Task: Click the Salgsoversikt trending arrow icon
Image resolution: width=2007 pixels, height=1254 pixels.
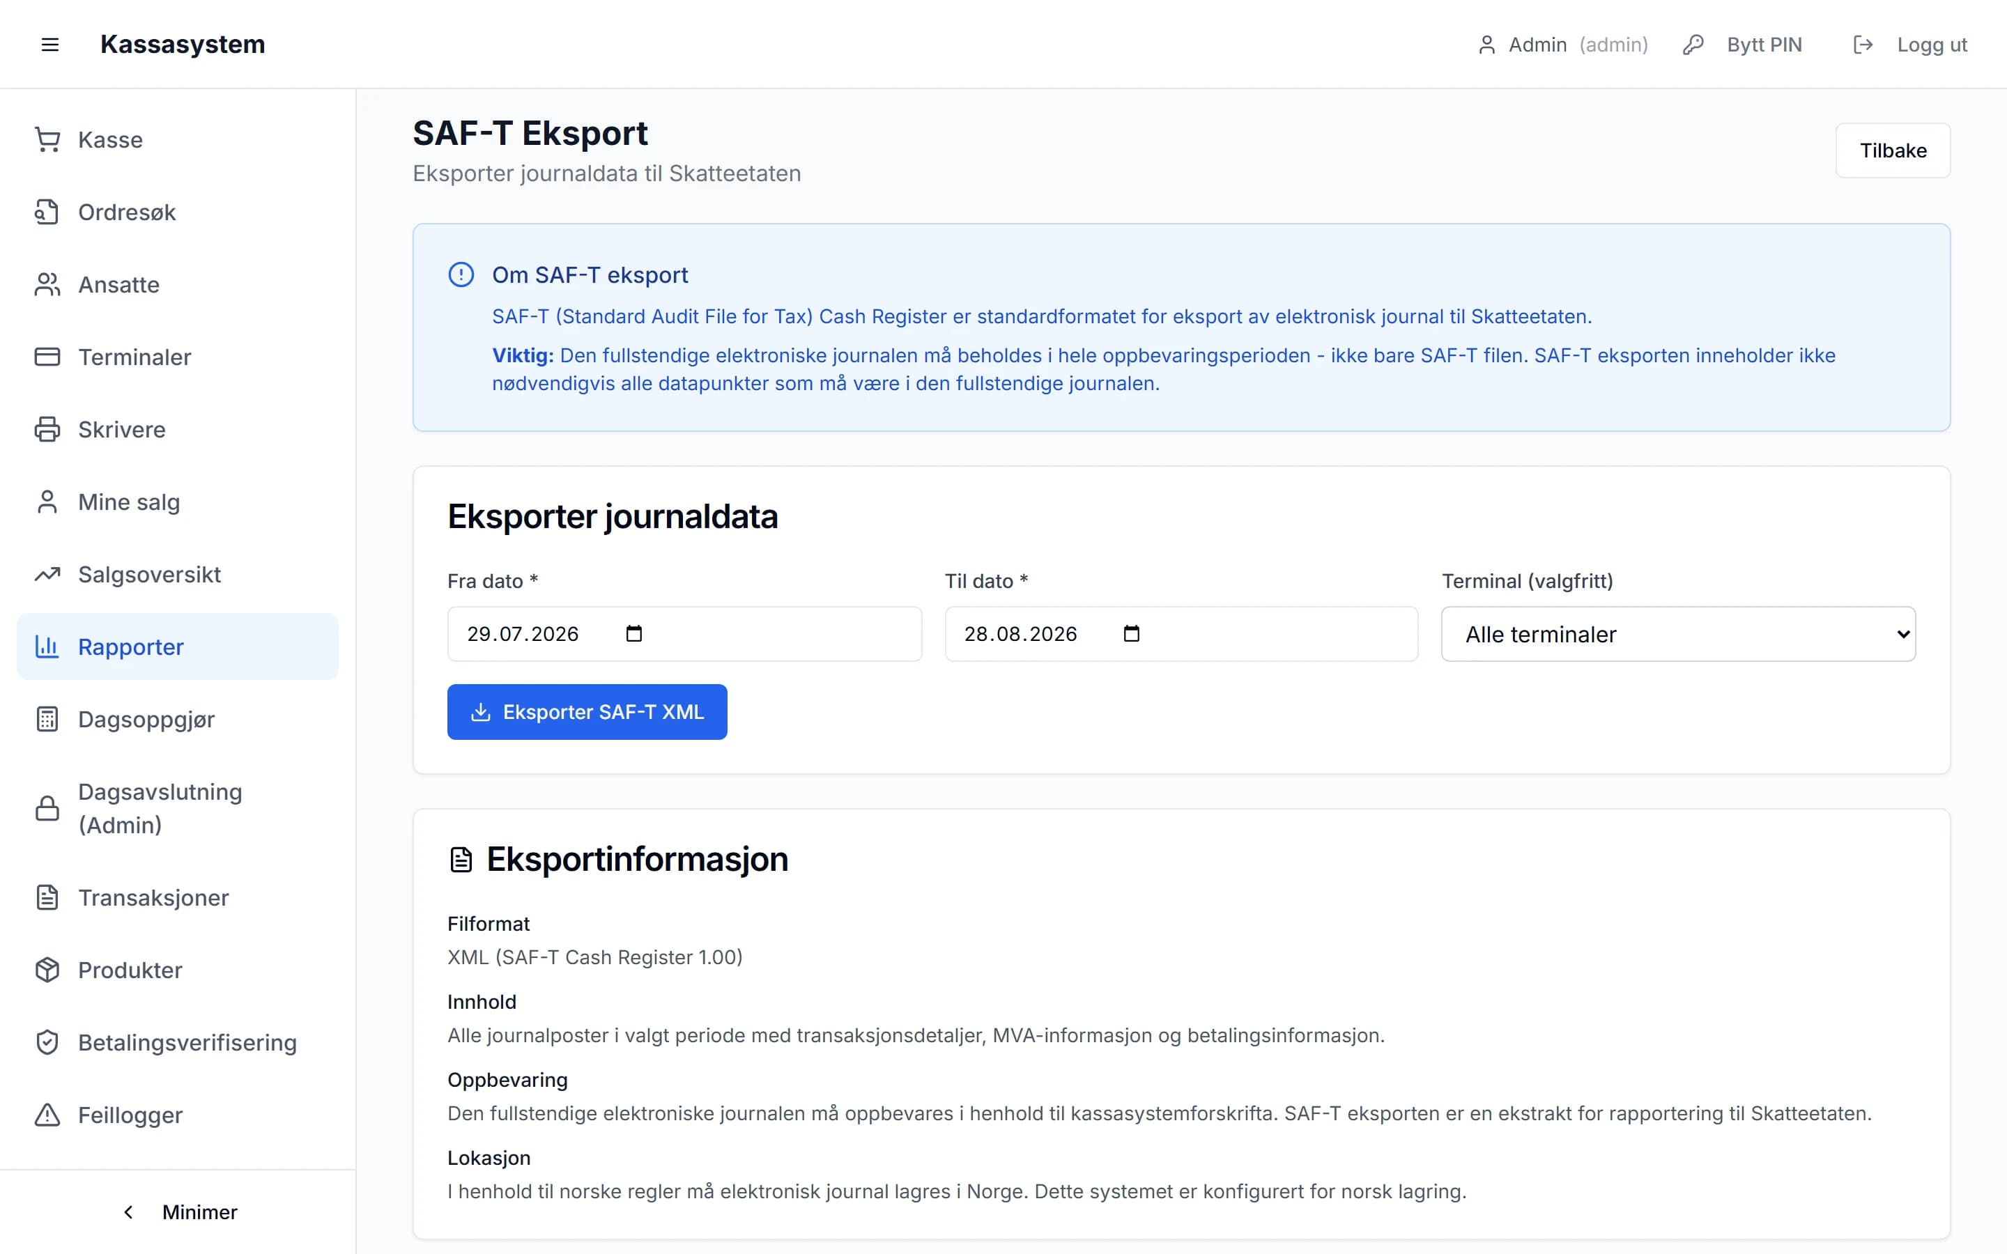Action: (x=47, y=574)
